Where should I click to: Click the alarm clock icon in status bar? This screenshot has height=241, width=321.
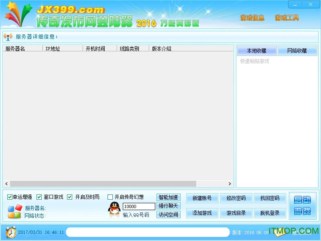point(11,232)
